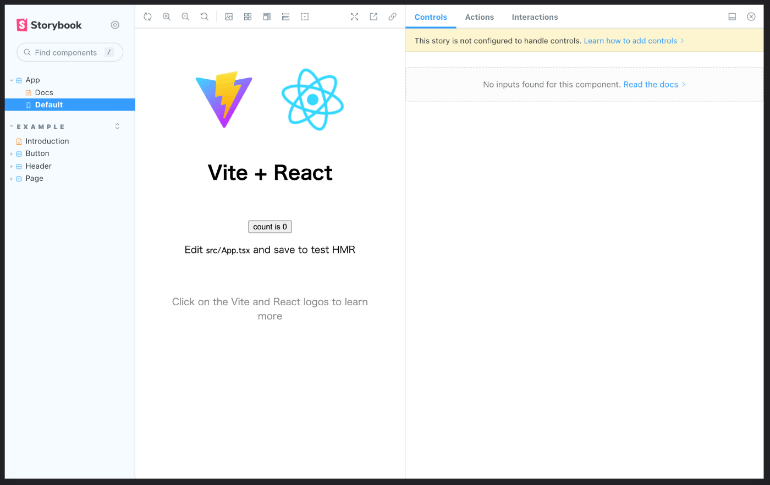770x485 pixels.
Task: Open the Introduction document
Action: 47,141
